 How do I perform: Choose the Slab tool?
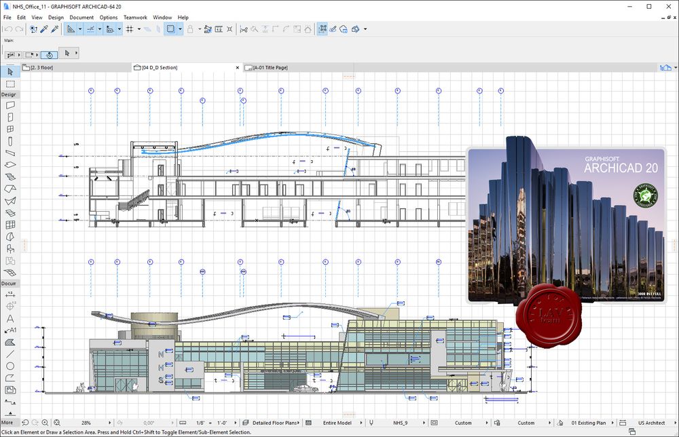(x=10, y=165)
